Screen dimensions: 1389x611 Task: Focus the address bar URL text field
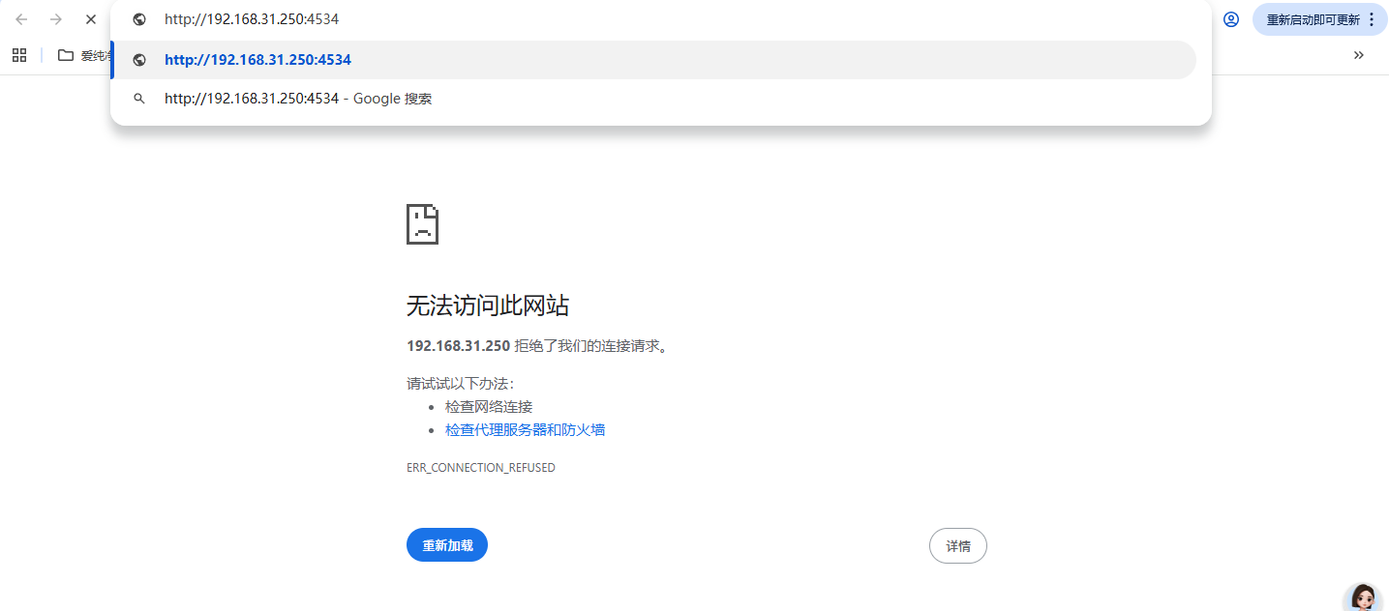[x=668, y=19]
